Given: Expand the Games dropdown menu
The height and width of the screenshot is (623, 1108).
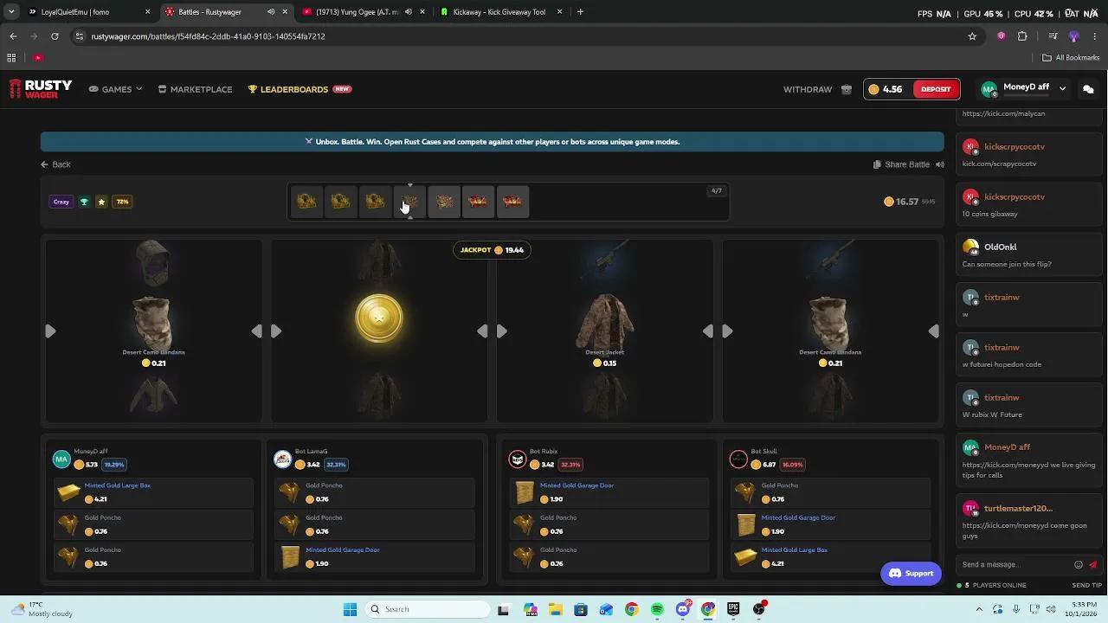Looking at the screenshot, I should point(115,89).
